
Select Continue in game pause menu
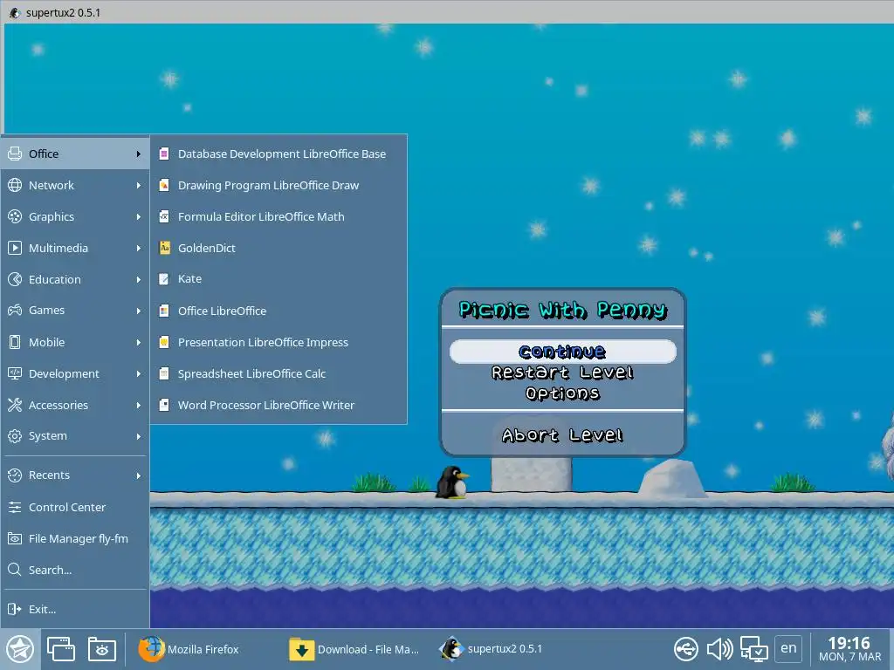click(x=563, y=352)
